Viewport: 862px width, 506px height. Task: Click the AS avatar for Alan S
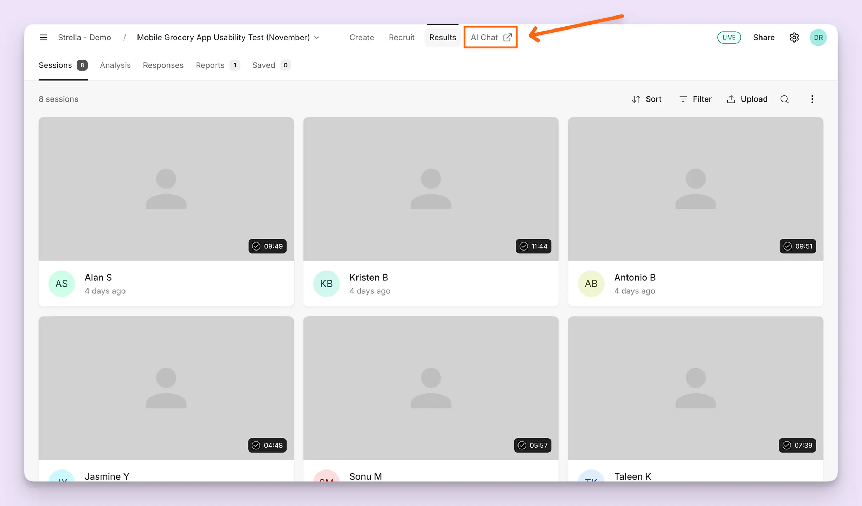62,284
